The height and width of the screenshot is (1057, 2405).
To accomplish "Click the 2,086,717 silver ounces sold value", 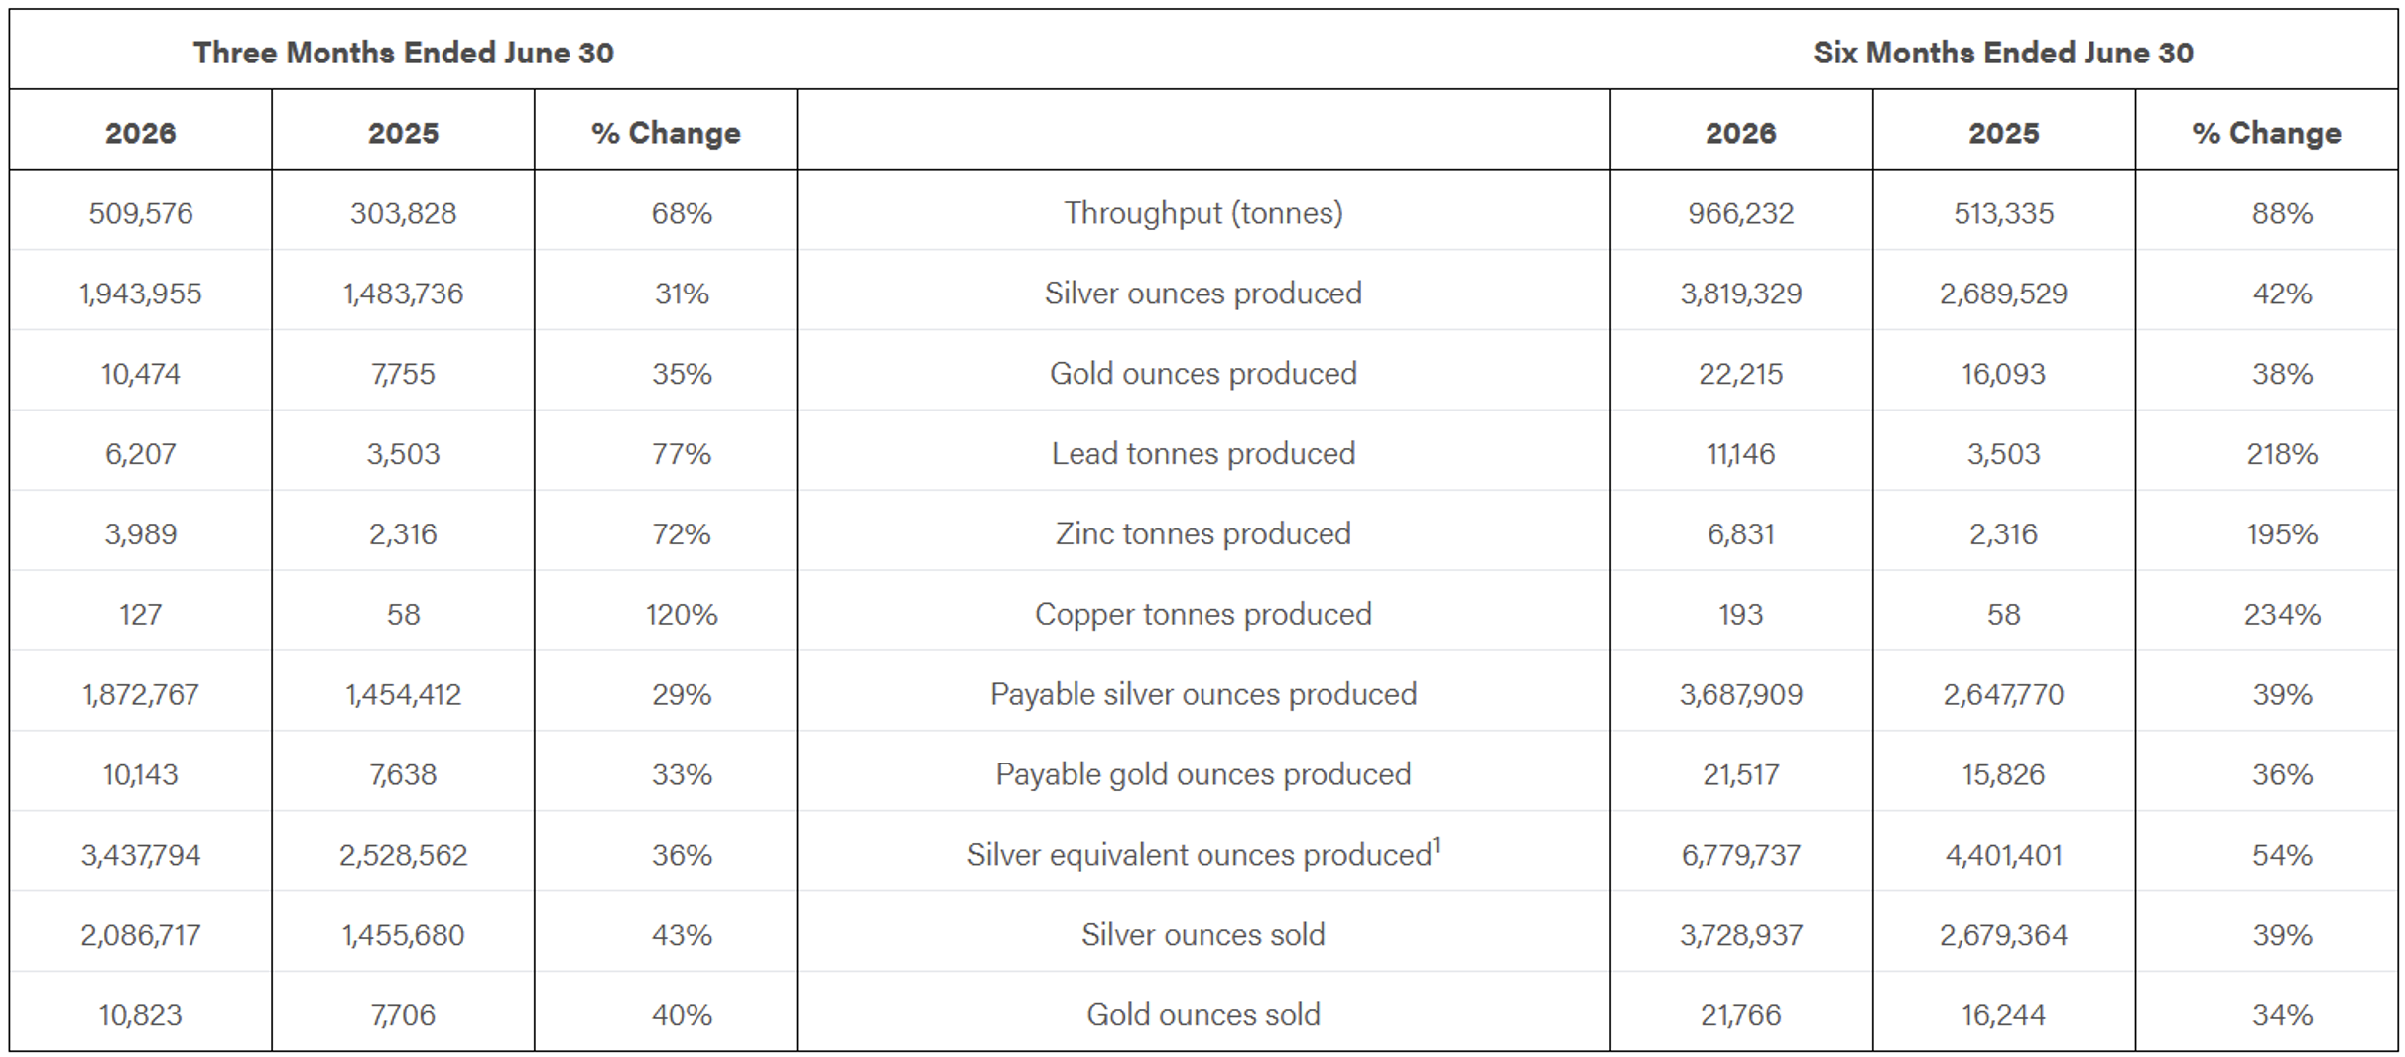I will [141, 935].
